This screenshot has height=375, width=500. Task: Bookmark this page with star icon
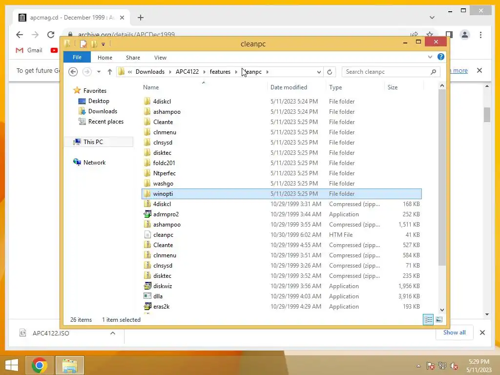pyautogui.click(x=430, y=34)
